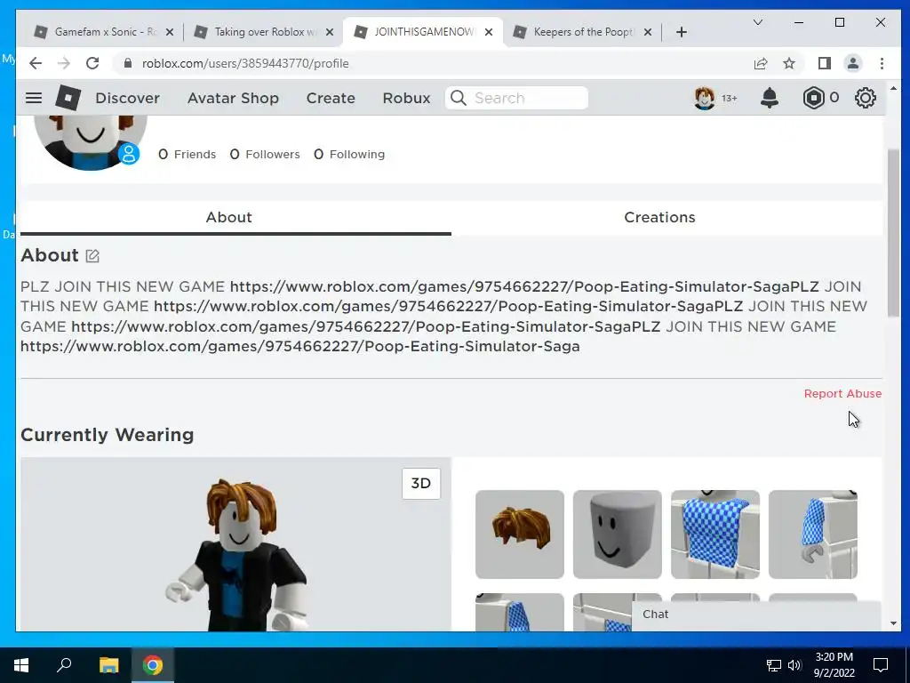The image size is (910, 683).
Task: Switch avatar view to 3D
Action: click(x=420, y=483)
